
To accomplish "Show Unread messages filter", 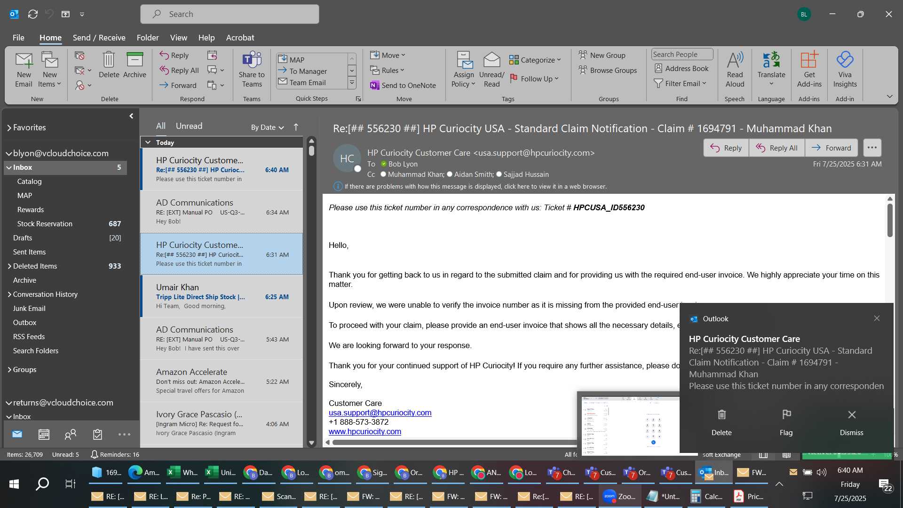I will [x=189, y=126].
